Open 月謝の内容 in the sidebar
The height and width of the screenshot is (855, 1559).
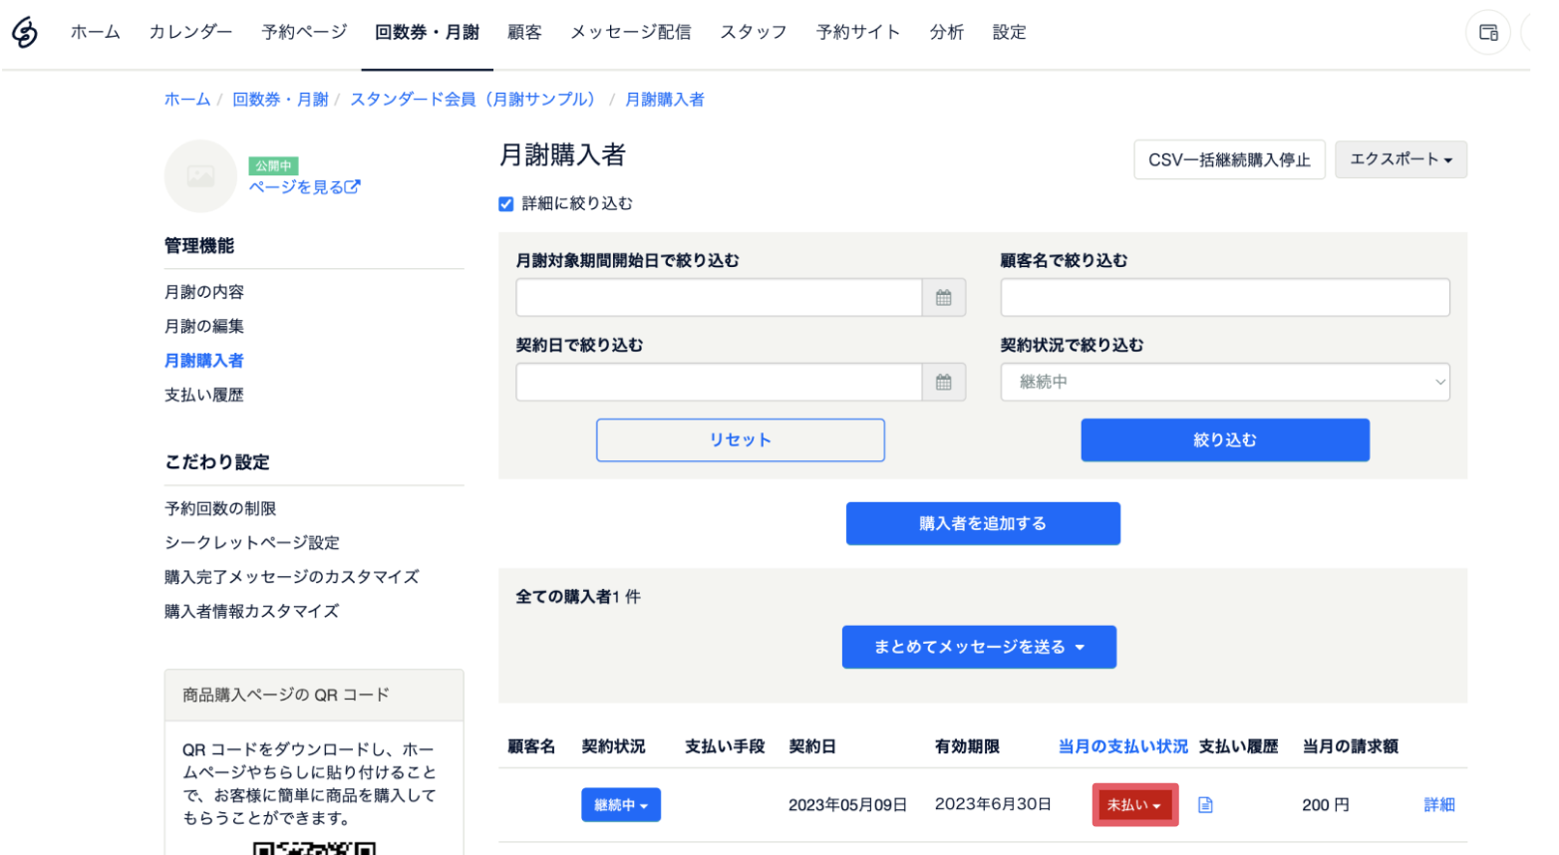point(204,292)
